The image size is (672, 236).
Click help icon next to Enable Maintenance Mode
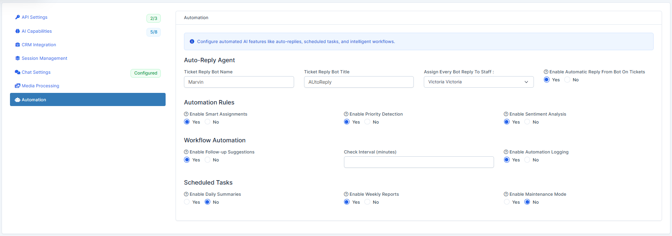click(x=506, y=194)
